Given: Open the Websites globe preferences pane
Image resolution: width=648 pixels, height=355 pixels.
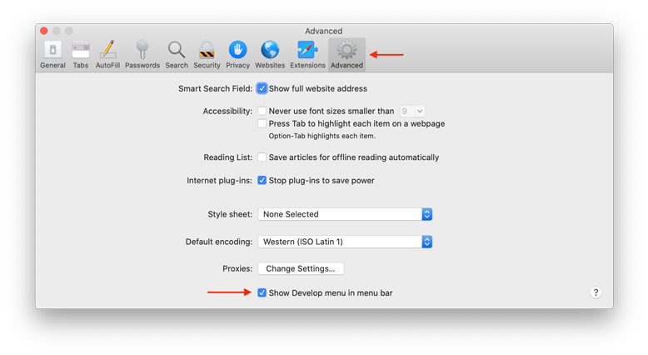Looking at the screenshot, I should 270,54.
